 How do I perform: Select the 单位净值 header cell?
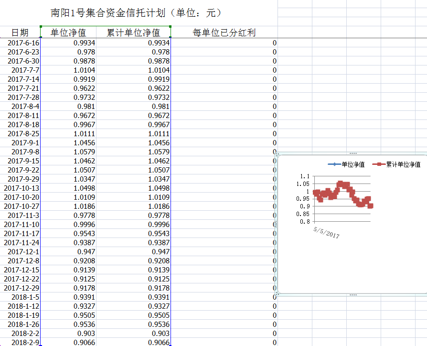click(x=68, y=32)
